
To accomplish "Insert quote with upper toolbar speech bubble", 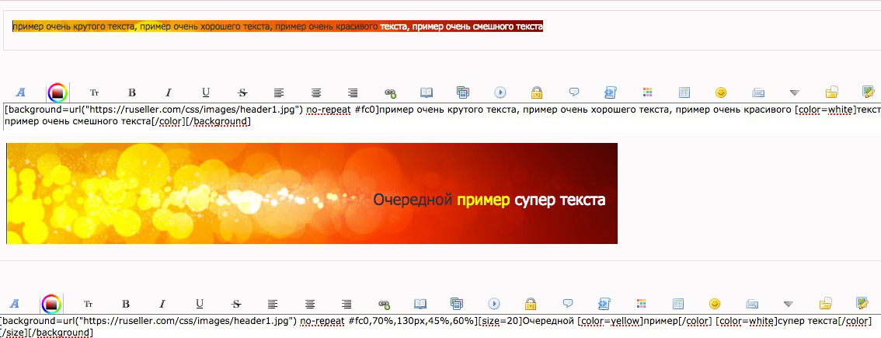I will point(574,92).
